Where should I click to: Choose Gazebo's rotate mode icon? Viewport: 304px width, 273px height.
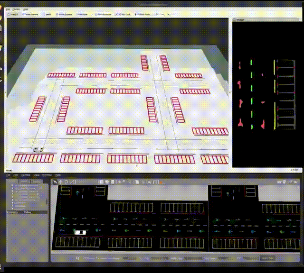66,182
